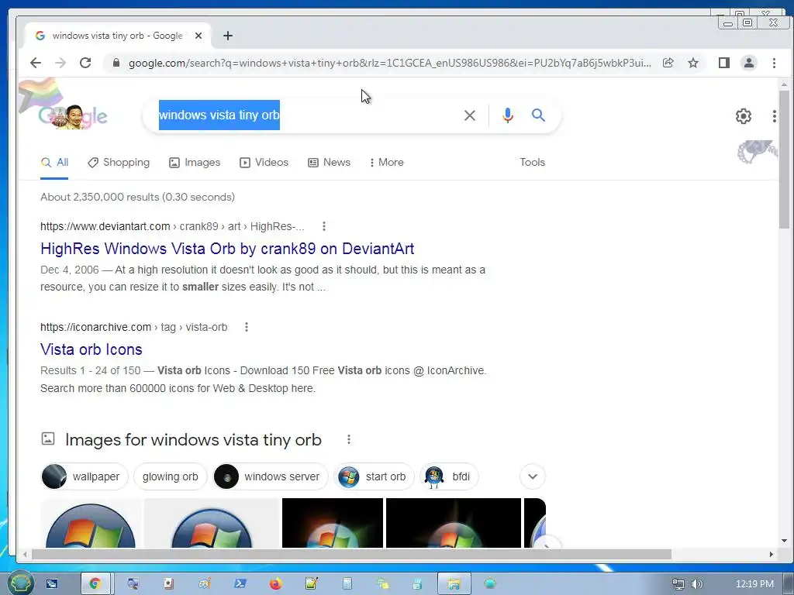Go back to the previous page

(36, 63)
